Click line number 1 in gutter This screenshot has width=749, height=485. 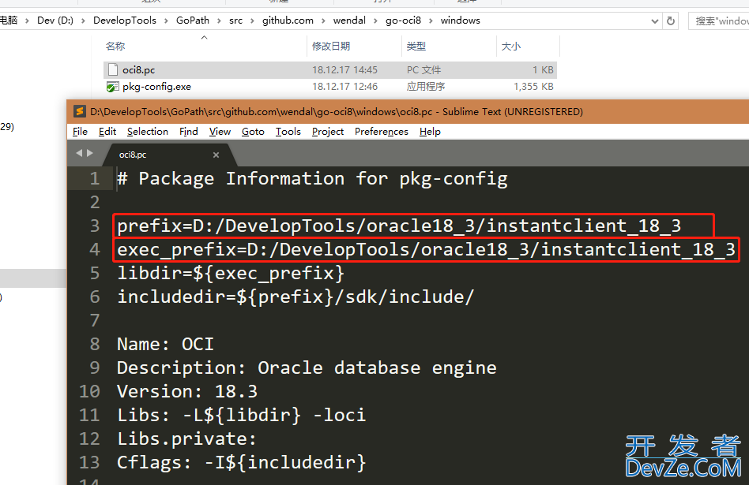[95, 179]
